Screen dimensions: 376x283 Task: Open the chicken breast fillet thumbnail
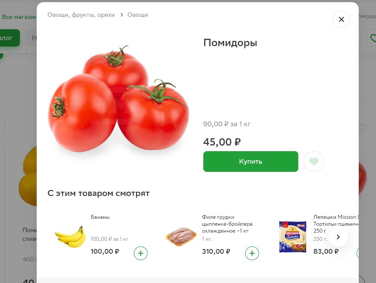181,237
